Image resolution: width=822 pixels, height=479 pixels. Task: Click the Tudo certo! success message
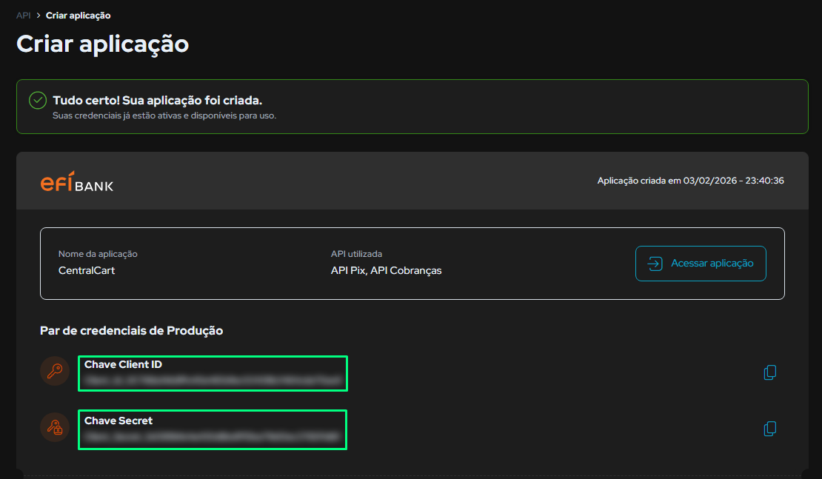157,100
